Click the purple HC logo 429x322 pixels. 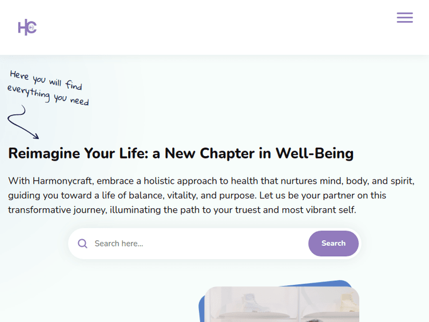point(27,27)
